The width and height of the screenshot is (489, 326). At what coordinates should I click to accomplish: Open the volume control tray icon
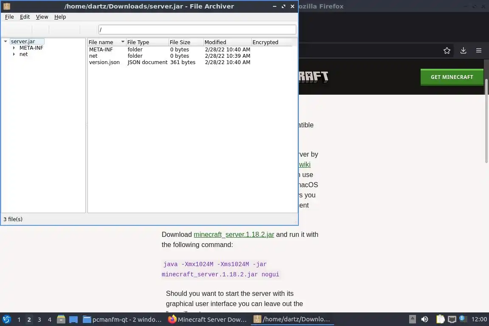[424, 319]
